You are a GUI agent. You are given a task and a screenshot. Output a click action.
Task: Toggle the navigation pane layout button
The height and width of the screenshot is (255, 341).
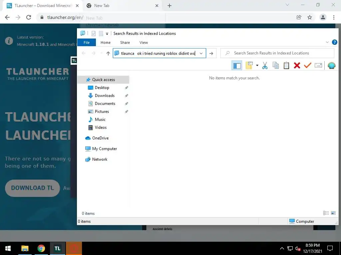(x=237, y=65)
